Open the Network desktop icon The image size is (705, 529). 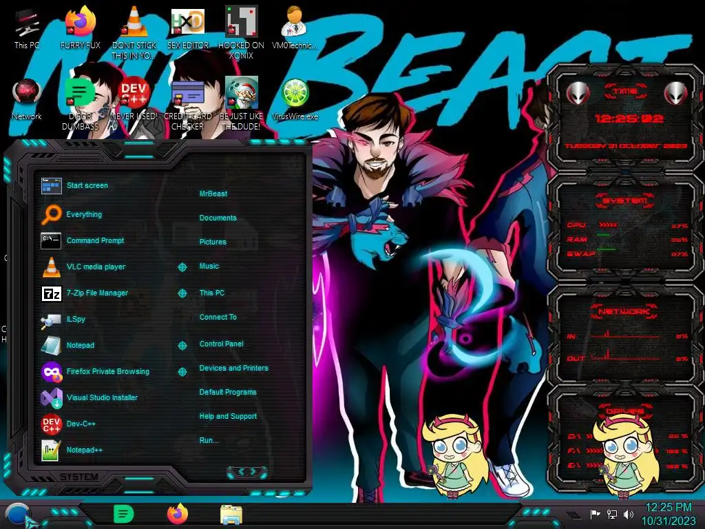(27, 100)
